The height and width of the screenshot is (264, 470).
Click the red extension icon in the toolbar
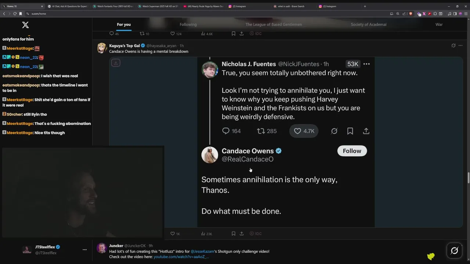point(430,14)
